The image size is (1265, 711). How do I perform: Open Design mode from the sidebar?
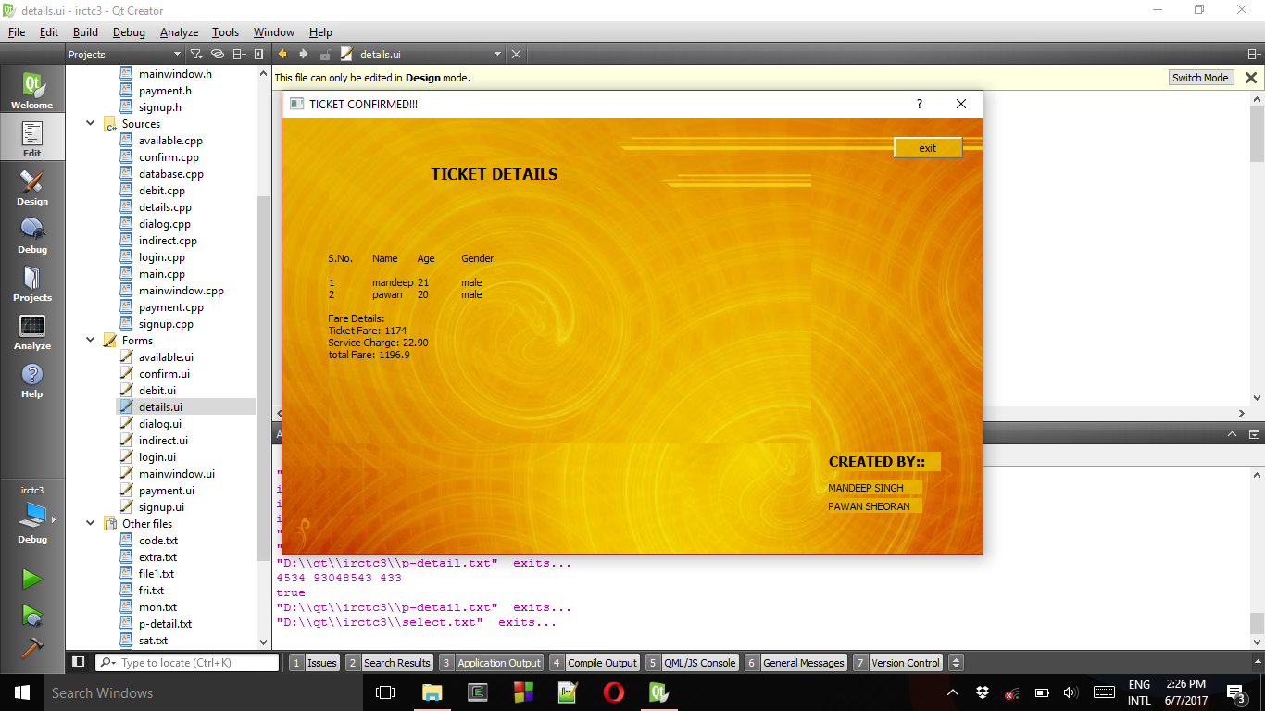point(32,187)
